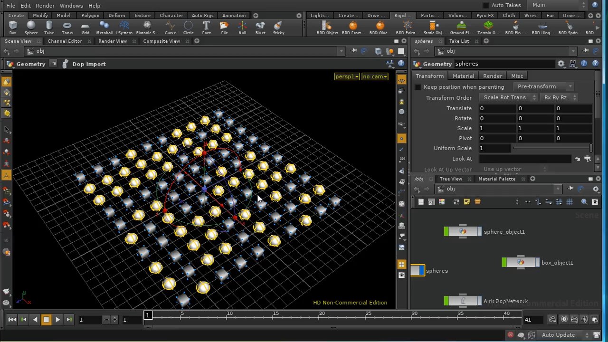The width and height of the screenshot is (608, 342).
Task: Select the RBD Object shelf tool
Action: click(327, 28)
